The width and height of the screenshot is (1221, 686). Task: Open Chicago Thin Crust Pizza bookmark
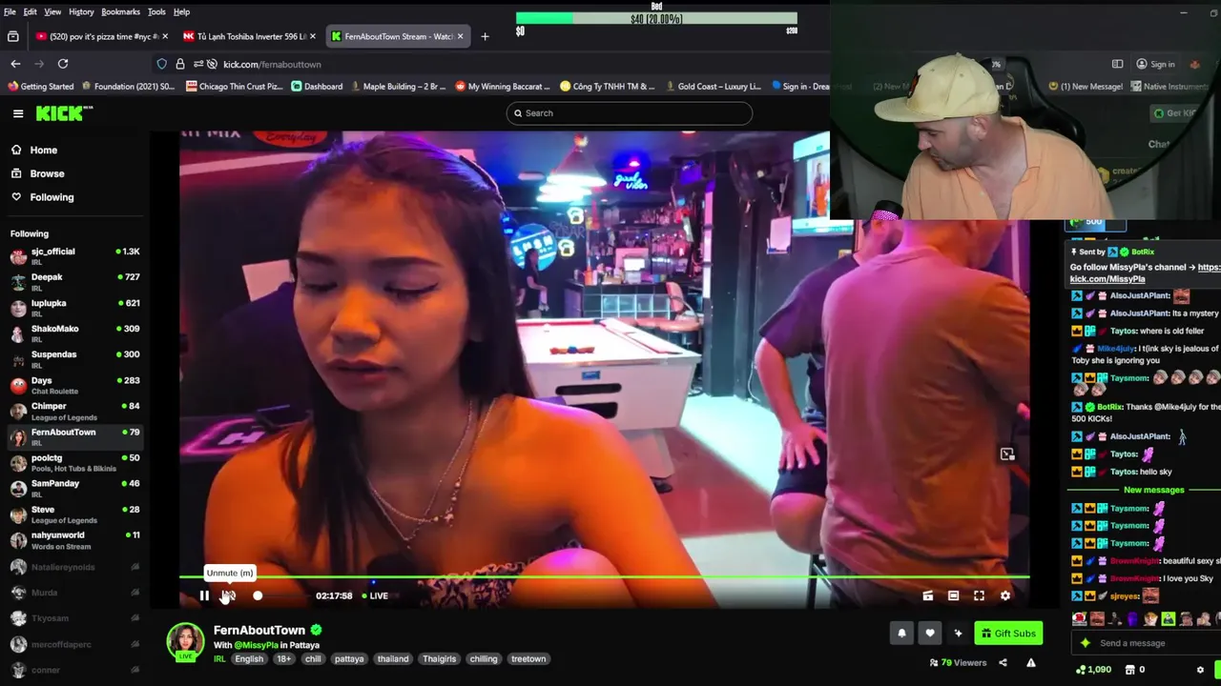click(x=235, y=86)
